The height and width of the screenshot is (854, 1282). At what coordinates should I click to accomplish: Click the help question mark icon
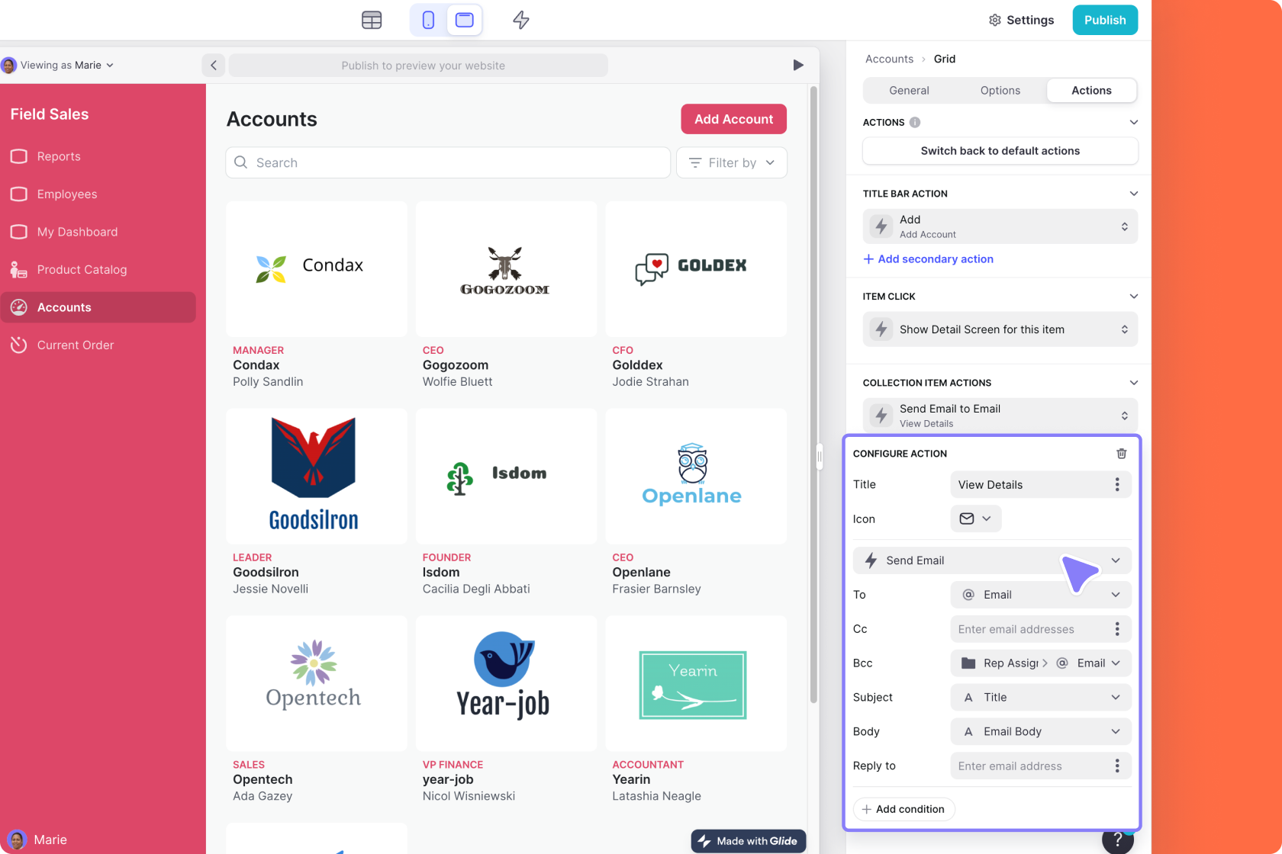pyautogui.click(x=1117, y=841)
